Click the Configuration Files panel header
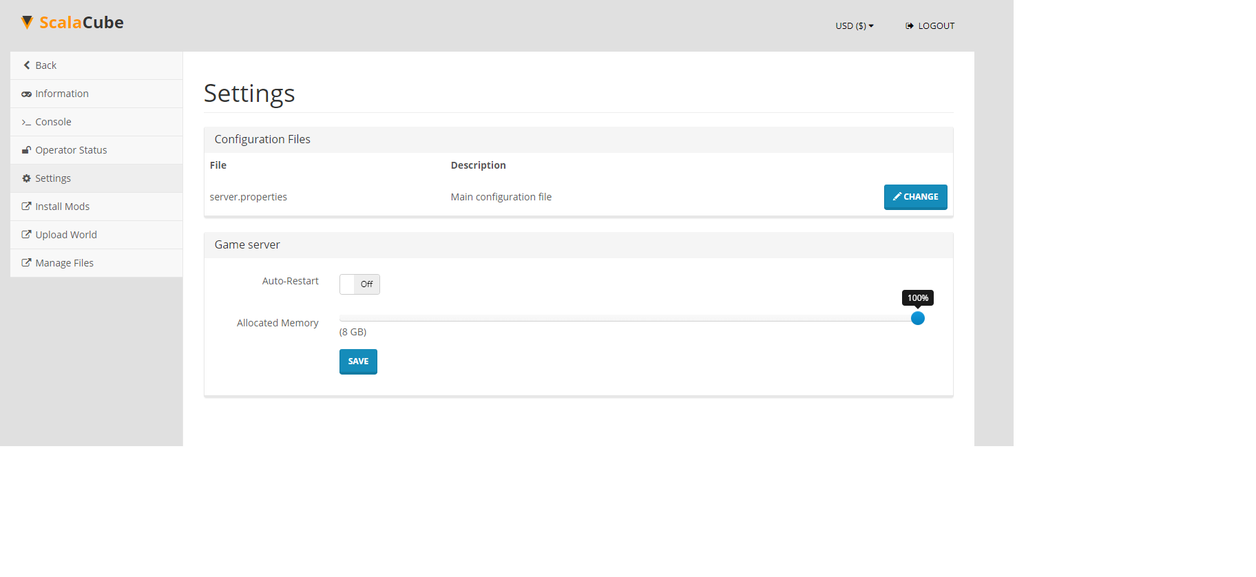Screen dimensions: 1256x577 tap(578, 140)
